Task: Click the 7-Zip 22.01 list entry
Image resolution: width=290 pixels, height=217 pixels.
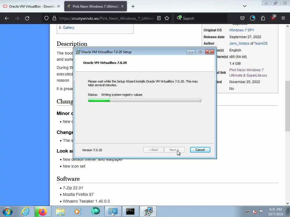Action: pos(73,188)
